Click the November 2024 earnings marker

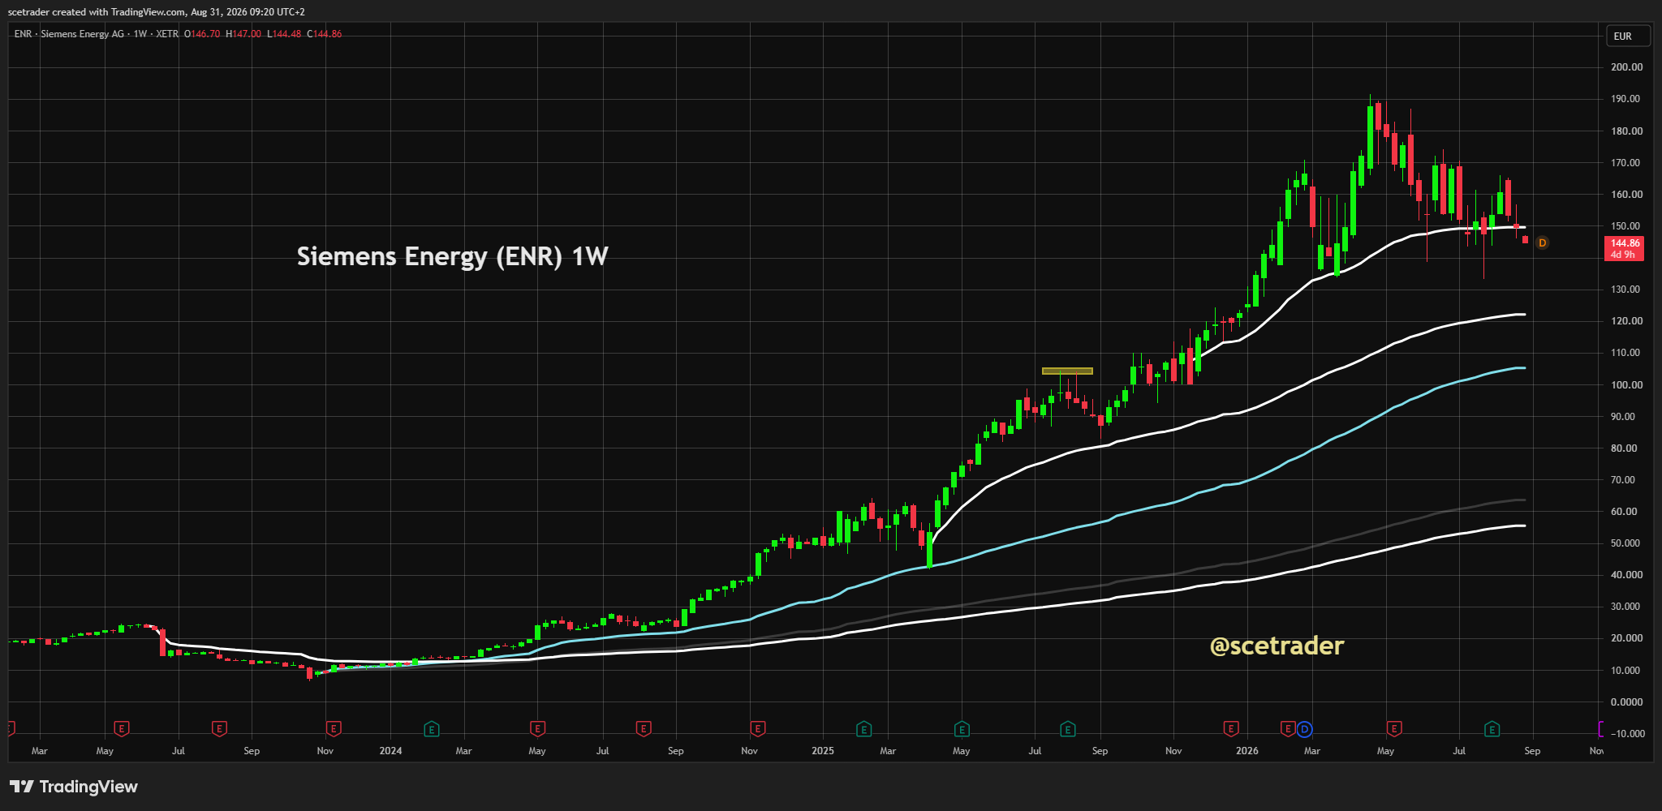[757, 729]
